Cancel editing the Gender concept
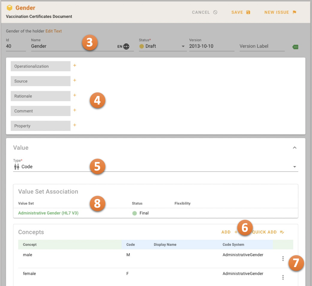Viewport: 312px width, 286px height. [205, 12]
